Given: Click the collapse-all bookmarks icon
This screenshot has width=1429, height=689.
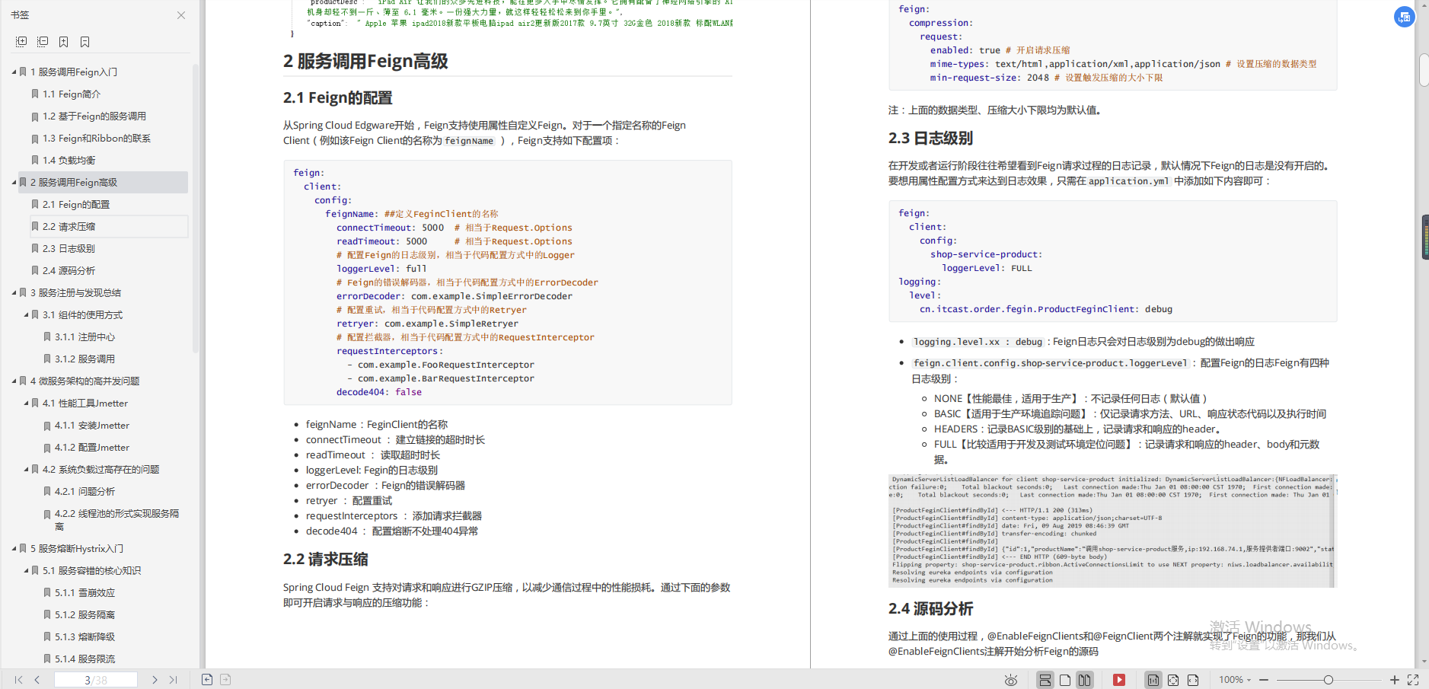Looking at the screenshot, I should pos(43,42).
